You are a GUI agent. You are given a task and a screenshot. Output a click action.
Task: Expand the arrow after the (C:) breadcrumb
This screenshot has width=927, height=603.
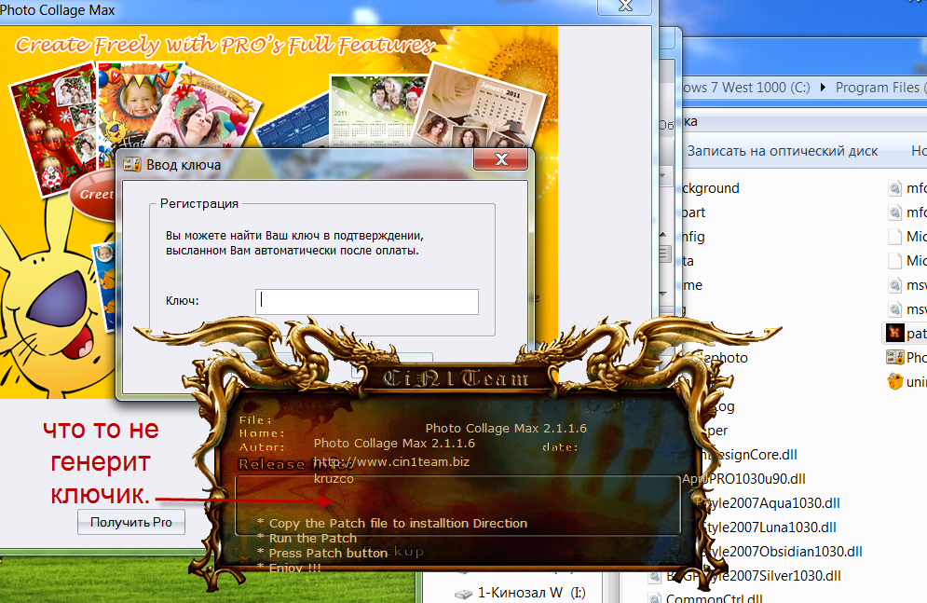tap(823, 88)
